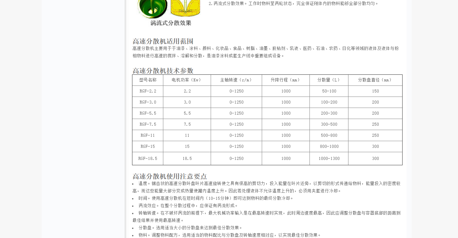Image resolution: width=458 pixels, height=238 pixels.
Task: Select the RGF-11 model cell
Action: pyautogui.click(x=148, y=135)
